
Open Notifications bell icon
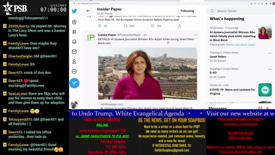coord(74,42)
